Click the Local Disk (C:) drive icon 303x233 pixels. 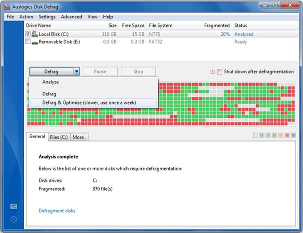click(x=34, y=34)
